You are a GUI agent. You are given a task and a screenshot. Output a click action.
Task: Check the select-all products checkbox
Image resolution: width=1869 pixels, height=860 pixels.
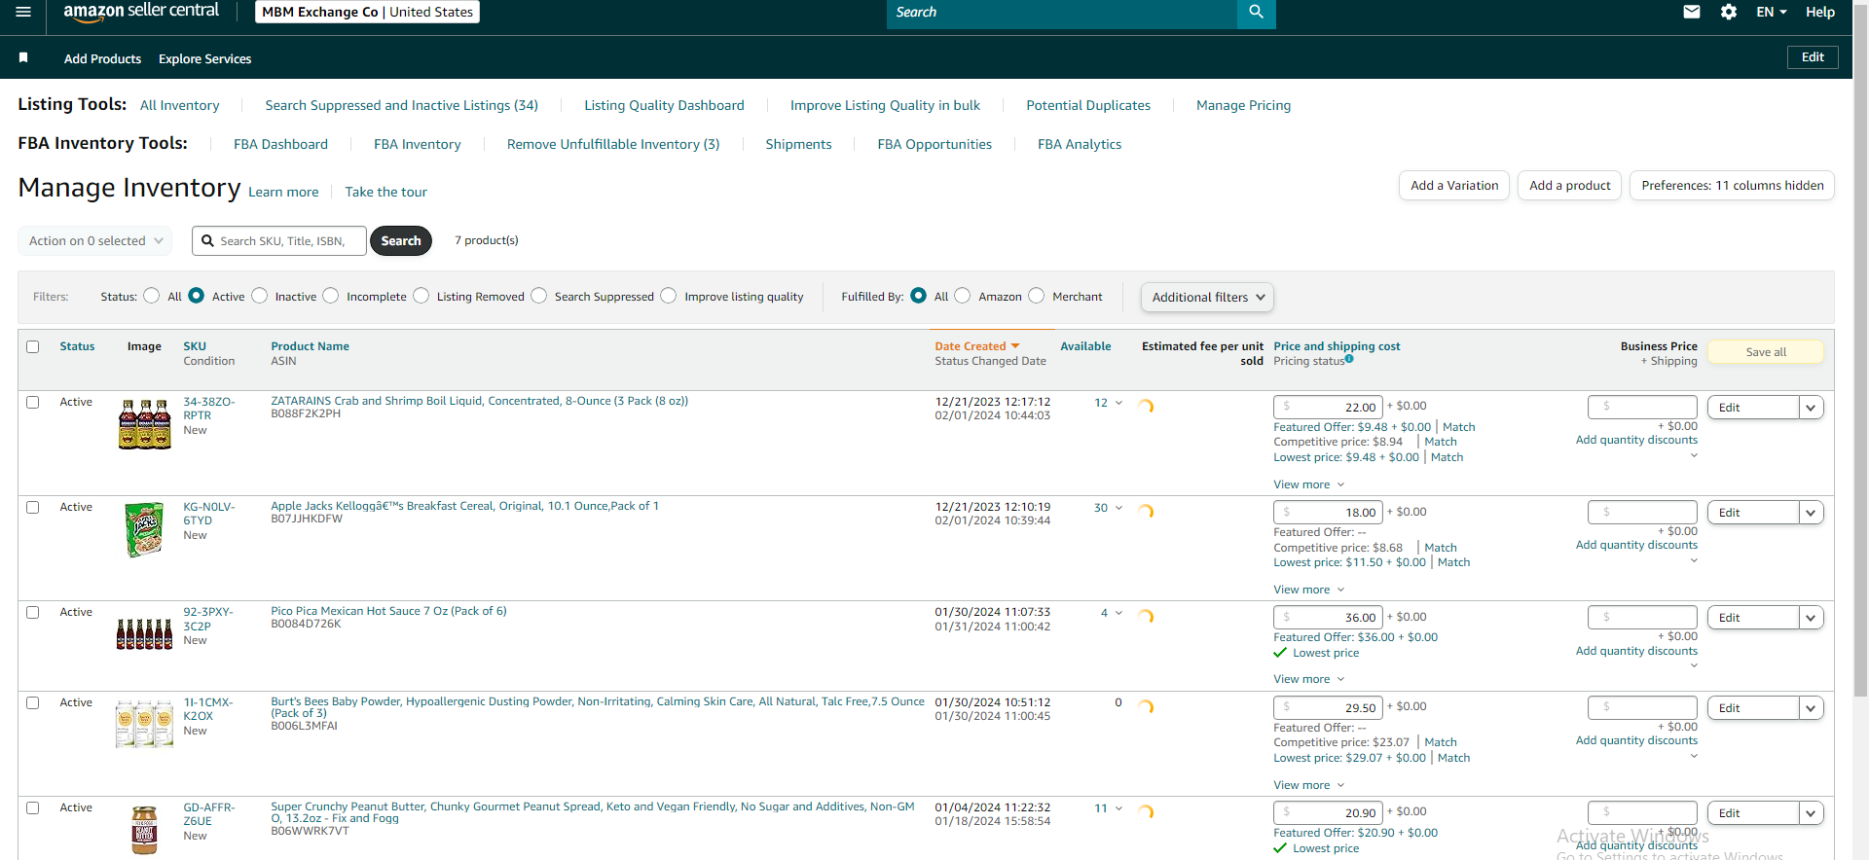pyautogui.click(x=33, y=346)
